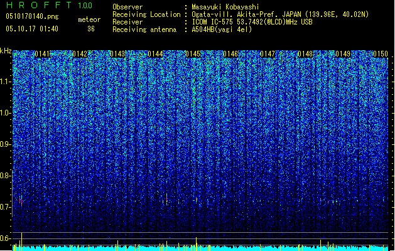Click the 0.9 kHz axis label

[6, 144]
